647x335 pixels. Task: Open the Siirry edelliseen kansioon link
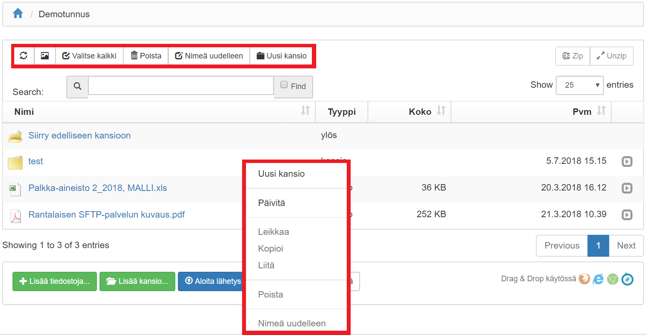click(79, 135)
